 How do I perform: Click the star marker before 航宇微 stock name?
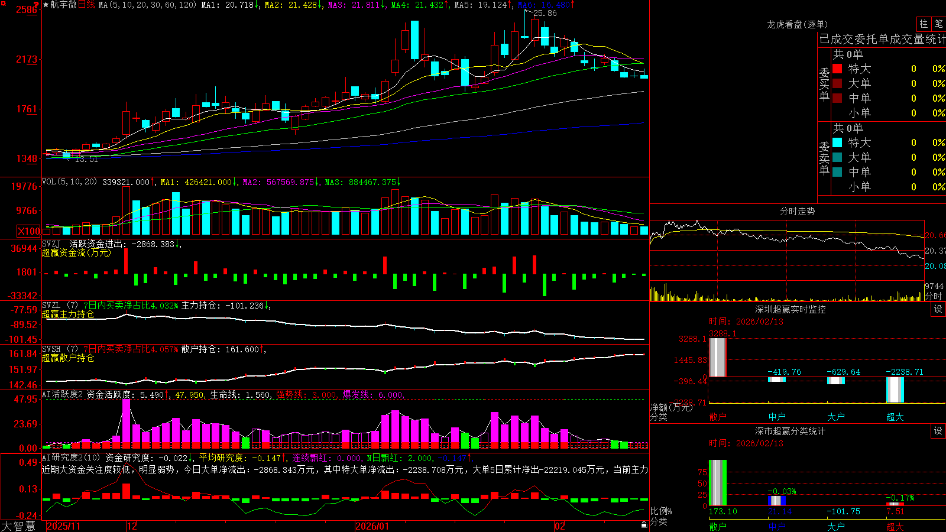(46, 5)
